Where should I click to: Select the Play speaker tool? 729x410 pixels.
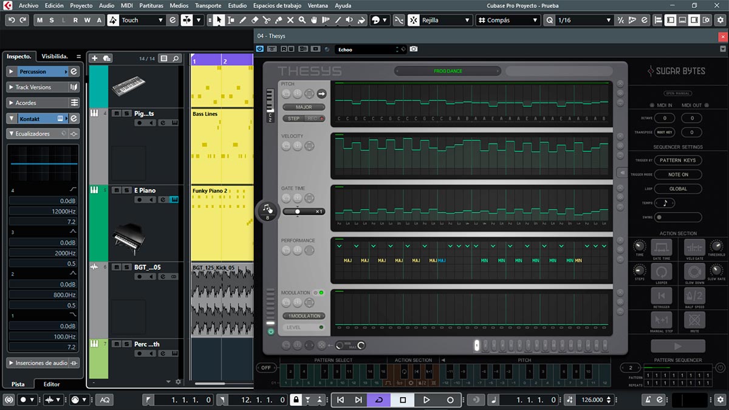[349, 20]
